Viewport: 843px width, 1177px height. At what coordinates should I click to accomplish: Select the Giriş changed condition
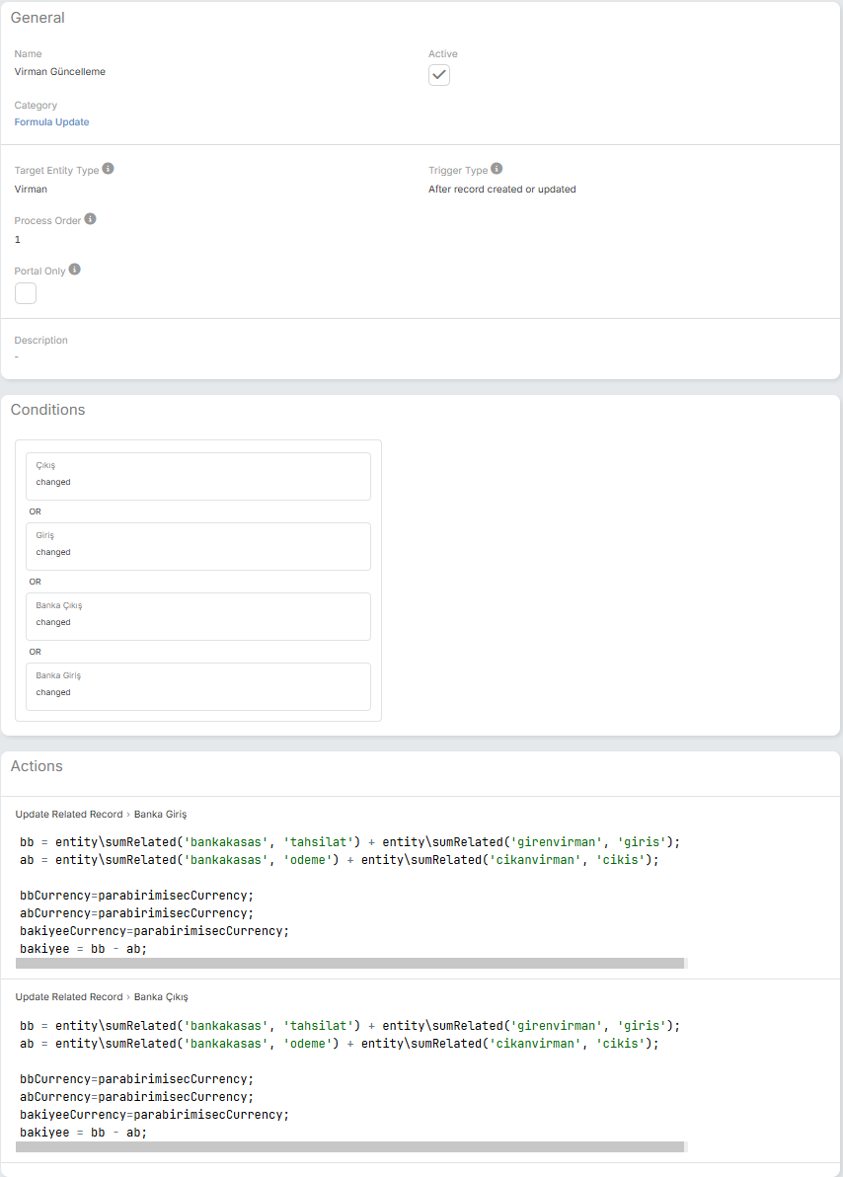pos(197,546)
